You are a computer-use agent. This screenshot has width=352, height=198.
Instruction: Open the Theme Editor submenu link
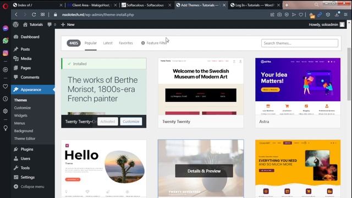[x=25, y=139]
